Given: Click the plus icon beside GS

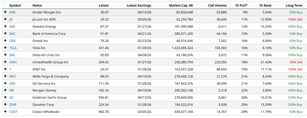Looking at the screenshot, I should [5, 97].
